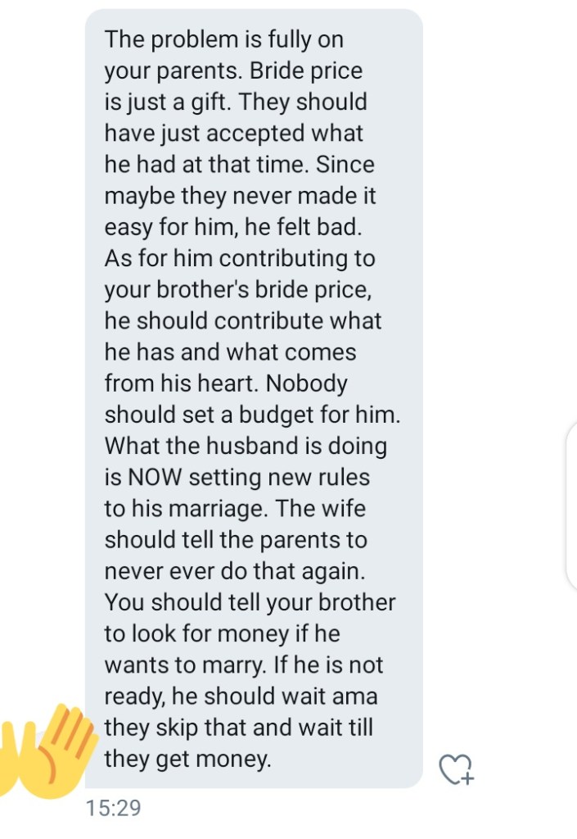577x839 pixels.
Task: Tap the line "he had at that time. Since"
Action: click(x=239, y=165)
